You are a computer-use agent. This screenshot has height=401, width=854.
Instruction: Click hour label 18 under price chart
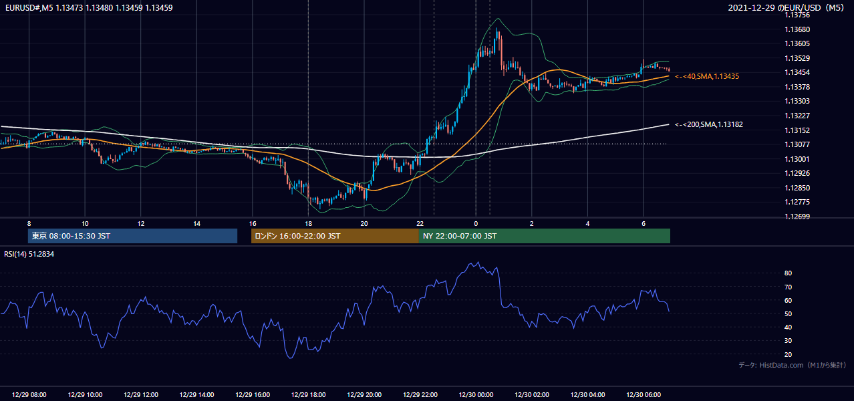pyautogui.click(x=308, y=223)
